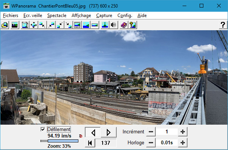This screenshot has width=228, height=150.
Task: Open the purple help book icon
Action: (124, 25)
